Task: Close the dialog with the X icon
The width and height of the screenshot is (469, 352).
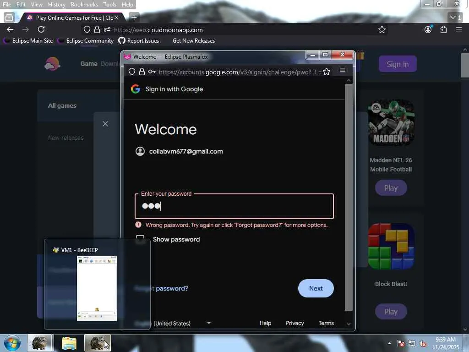Action: tap(105, 124)
